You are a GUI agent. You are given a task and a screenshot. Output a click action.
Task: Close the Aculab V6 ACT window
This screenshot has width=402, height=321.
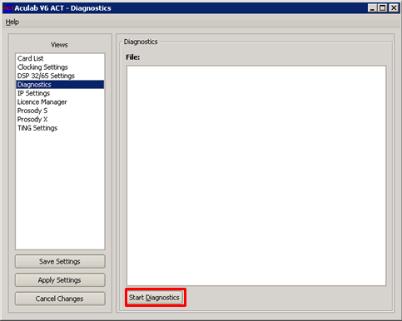(x=394, y=8)
